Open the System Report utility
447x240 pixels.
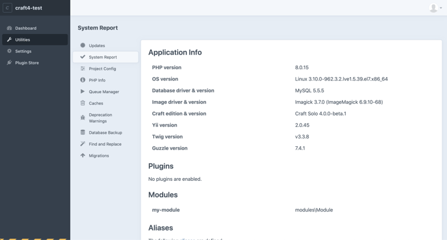pyautogui.click(x=103, y=57)
